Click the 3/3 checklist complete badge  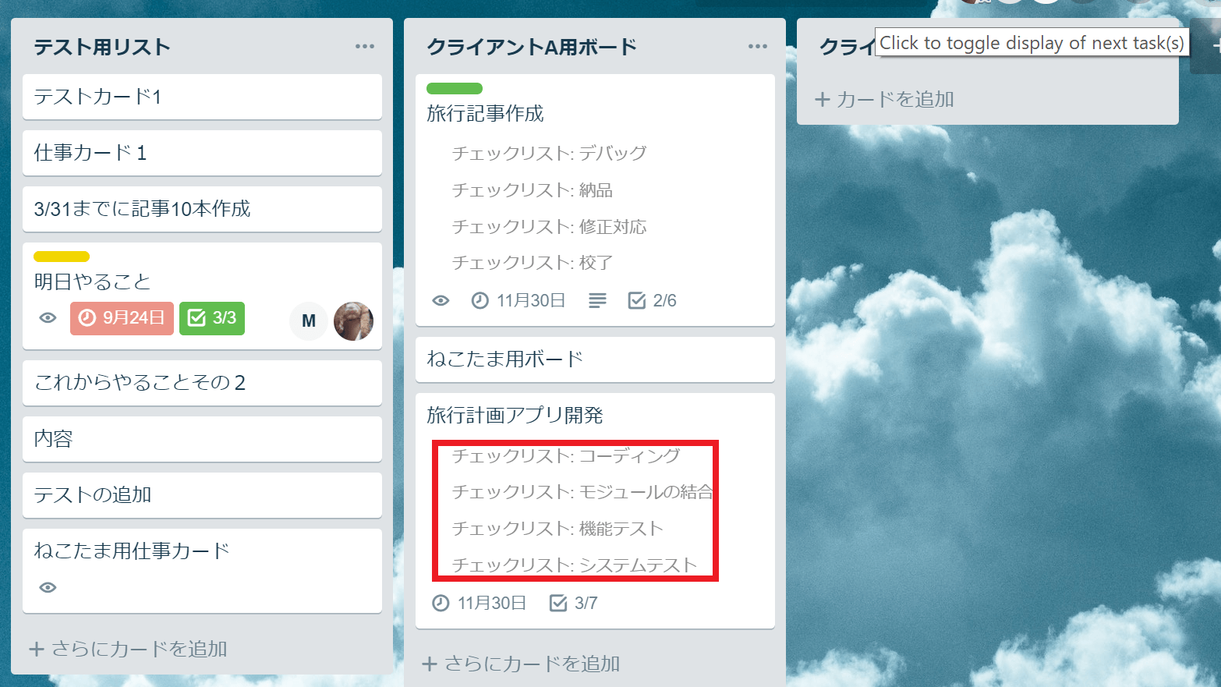[x=212, y=318]
